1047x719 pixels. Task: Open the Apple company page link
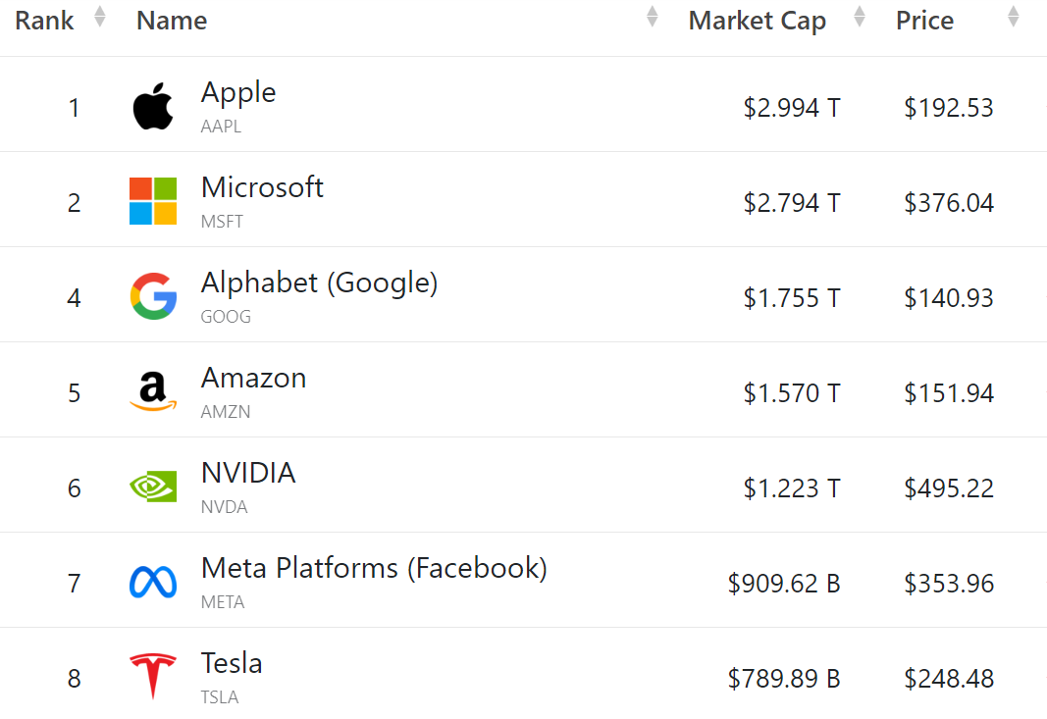(237, 92)
